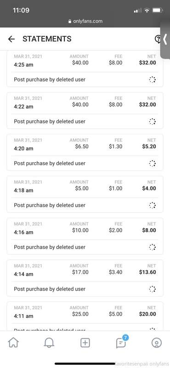Tap pending status icon on 4:18 am entry
Image resolution: width=170 pixels, height=368 pixels.
pyautogui.click(x=153, y=205)
